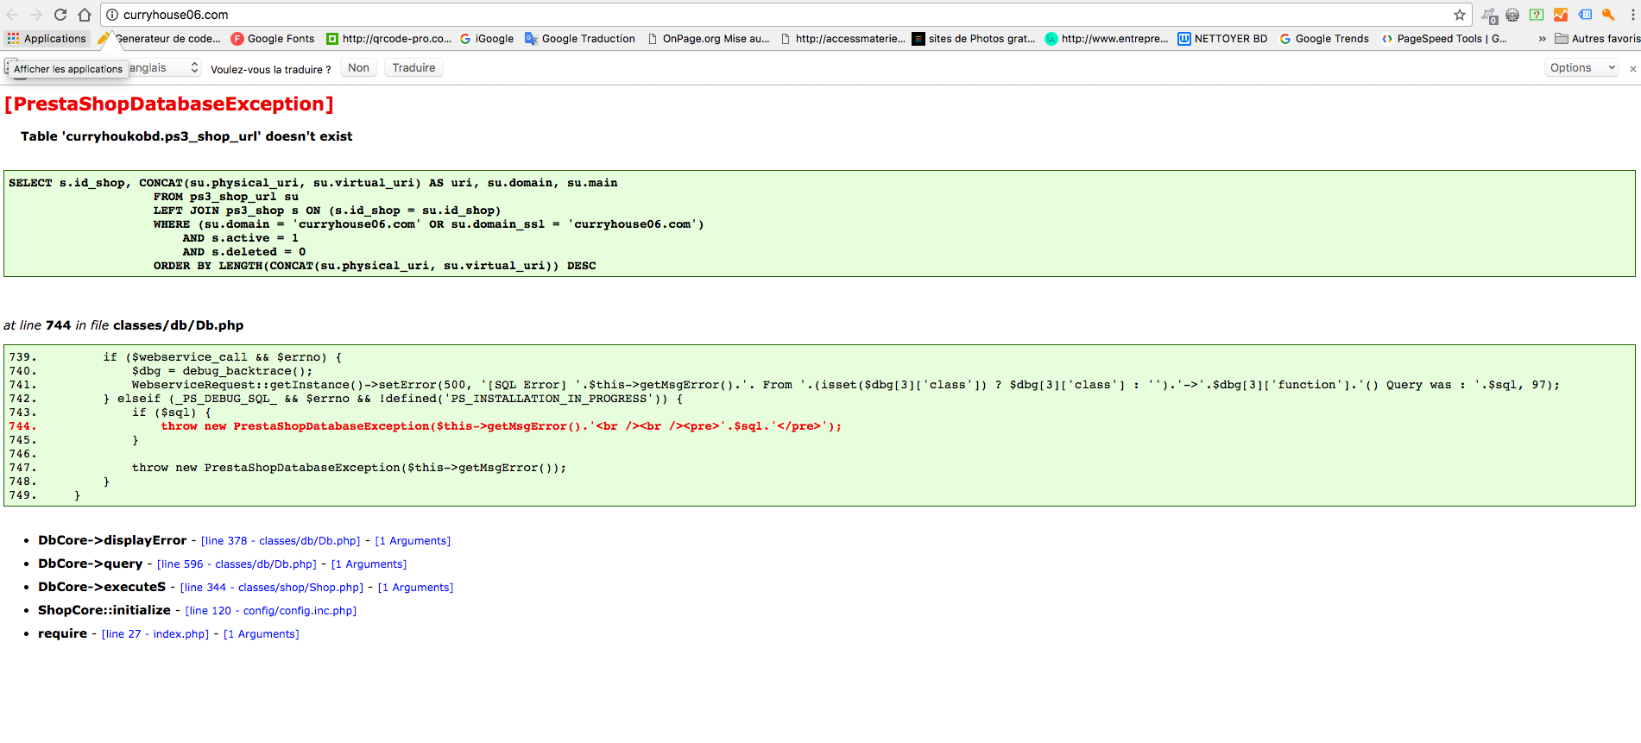Image resolution: width=1641 pixels, height=743 pixels.
Task: Bookmark this page with the star icon
Action: tap(1460, 15)
